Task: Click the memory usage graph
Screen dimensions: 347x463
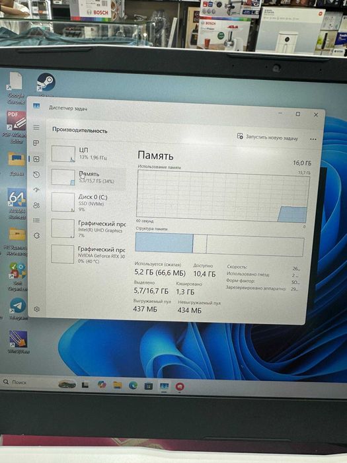Action: (222, 196)
